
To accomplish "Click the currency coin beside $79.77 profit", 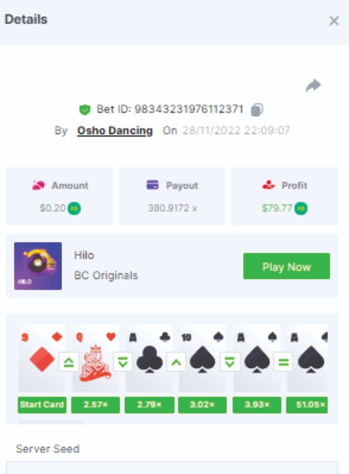I will tap(301, 208).
